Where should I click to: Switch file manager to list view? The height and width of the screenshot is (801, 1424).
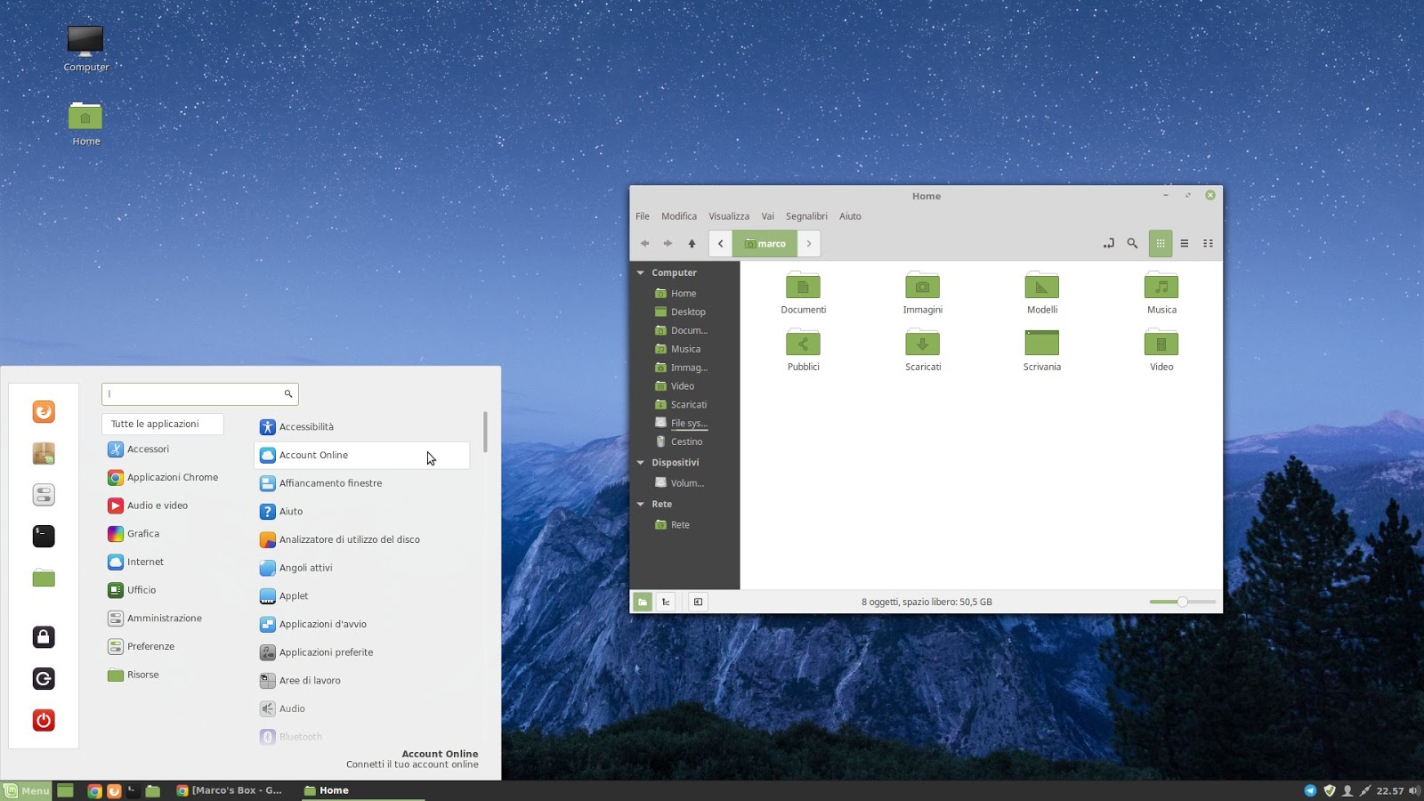pyautogui.click(x=1184, y=243)
